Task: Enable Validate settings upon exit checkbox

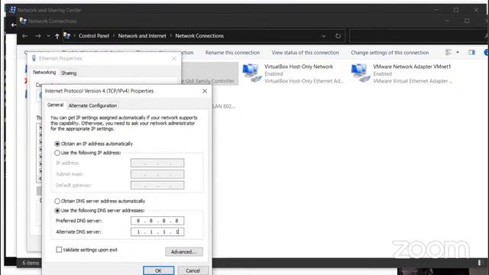Action: pyautogui.click(x=59, y=250)
